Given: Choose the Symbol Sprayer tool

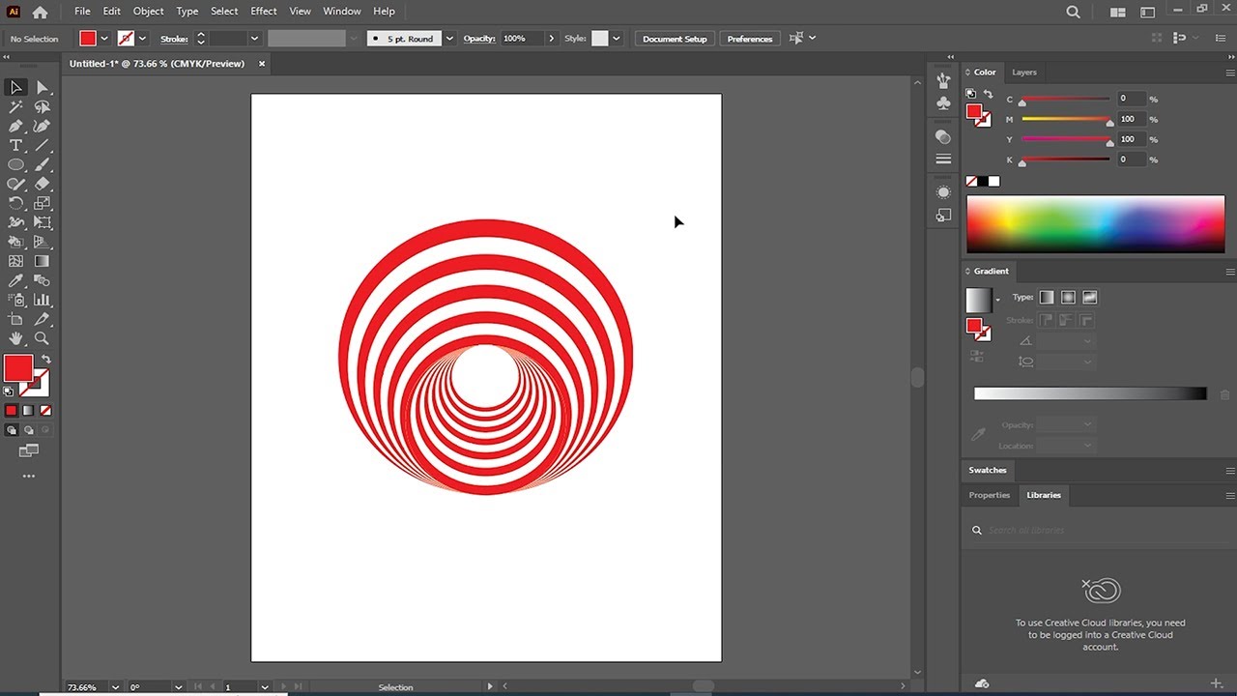Looking at the screenshot, I should (15, 300).
